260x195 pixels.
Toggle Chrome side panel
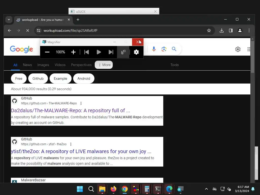click(x=231, y=30)
